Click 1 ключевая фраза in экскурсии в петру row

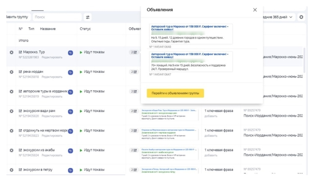(x=219, y=170)
